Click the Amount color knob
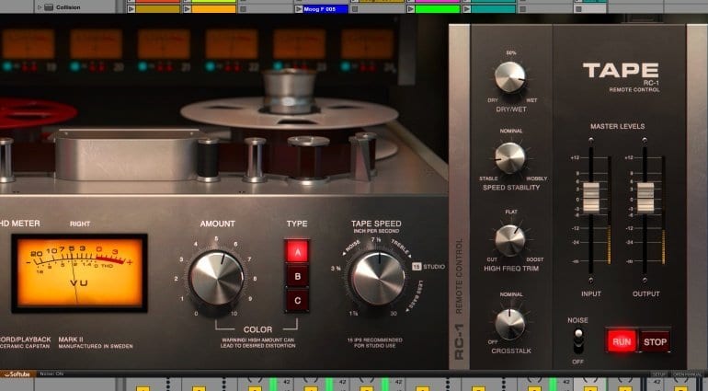The width and height of the screenshot is (708, 391). click(216, 277)
